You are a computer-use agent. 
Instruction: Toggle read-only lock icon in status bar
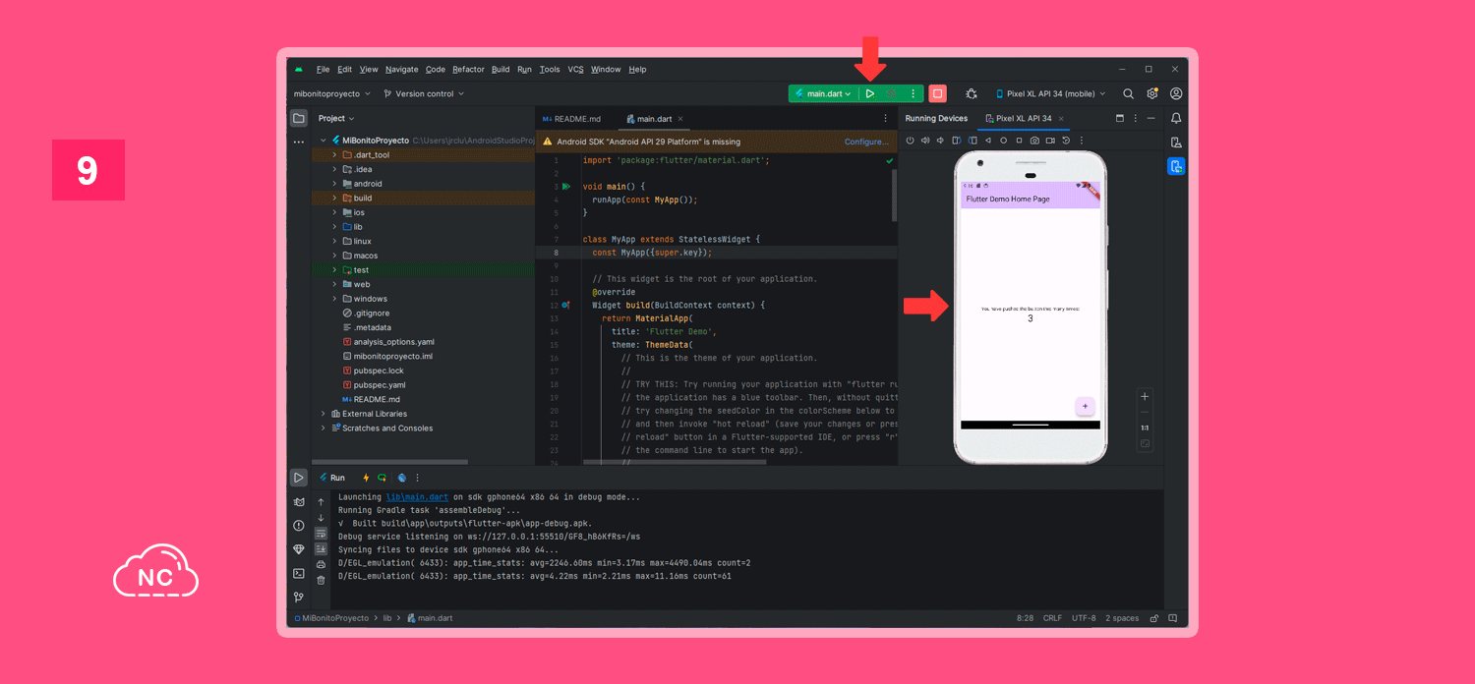tap(1155, 618)
